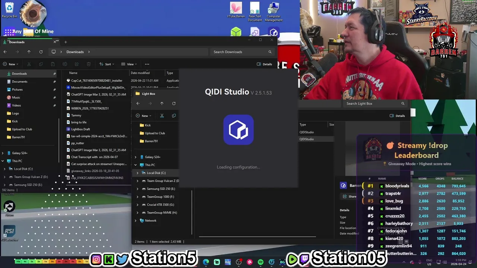
Task: Click Paste icon in Downloads toolbar
Action: click(53, 64)
